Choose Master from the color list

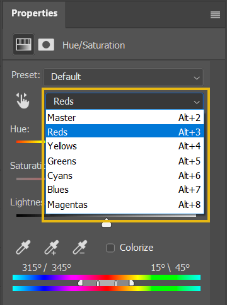[125, 117]
